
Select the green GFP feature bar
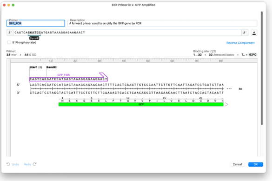pyautogui.click(x=141, y=104)
